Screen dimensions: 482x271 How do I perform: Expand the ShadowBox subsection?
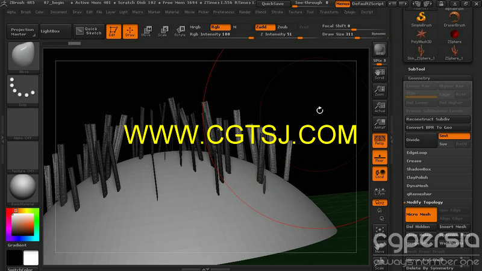click(x=418, y=169)
